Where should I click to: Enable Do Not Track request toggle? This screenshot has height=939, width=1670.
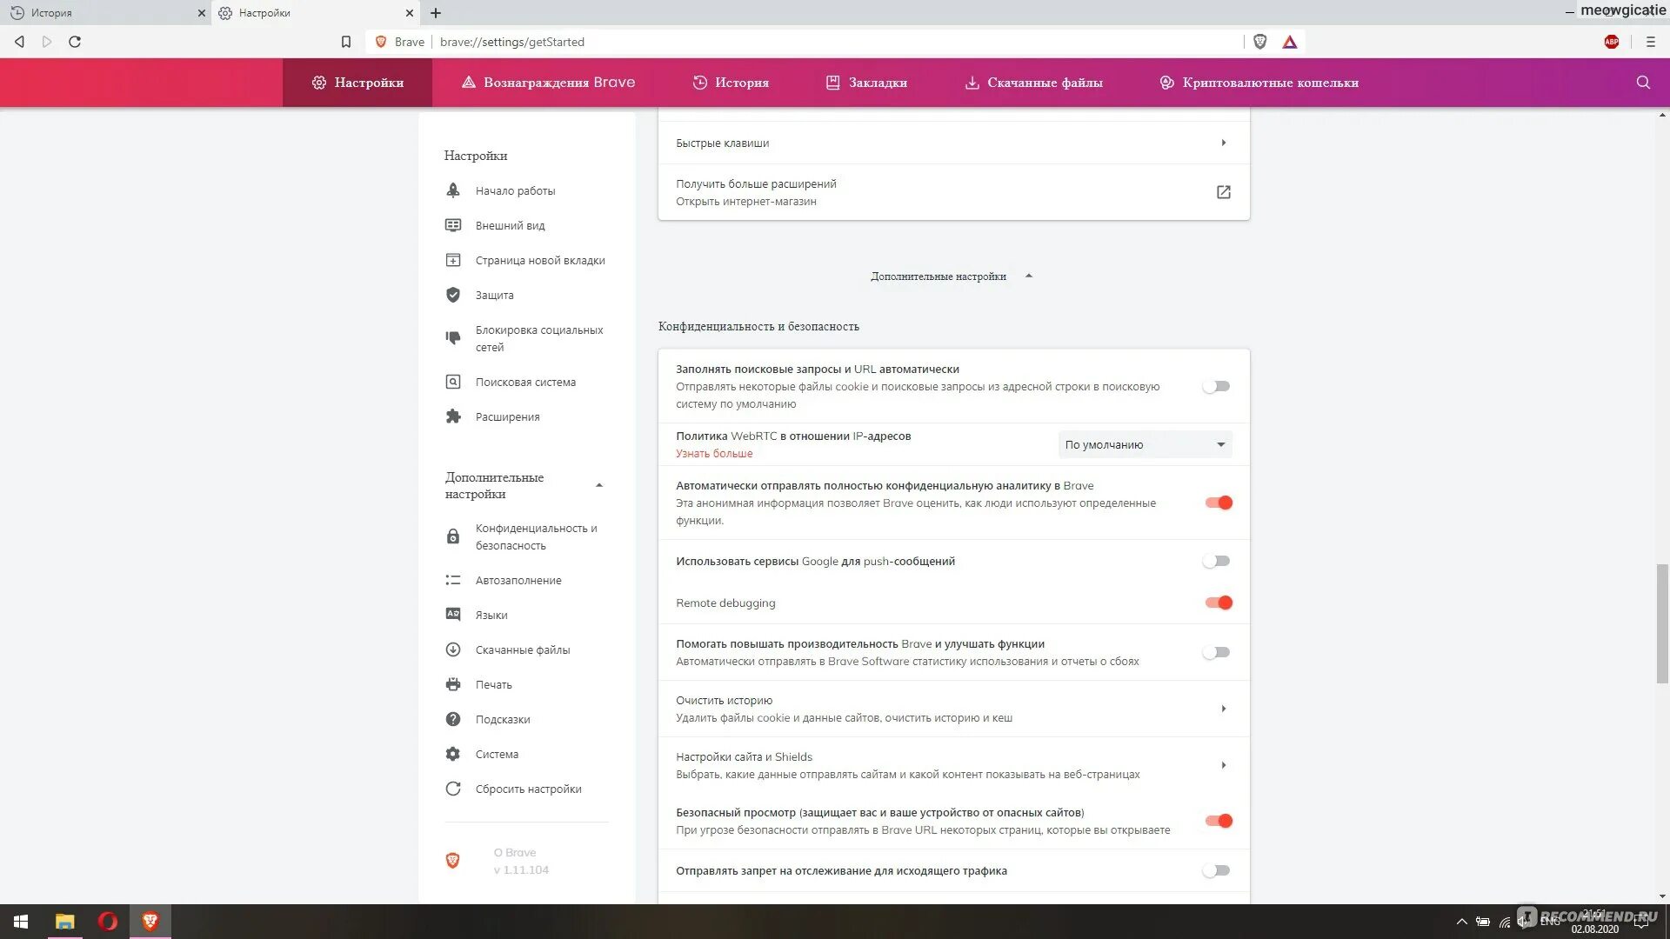[x=1217, y=870]
